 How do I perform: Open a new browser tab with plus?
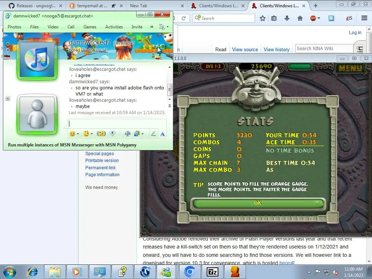coord(316,6)
